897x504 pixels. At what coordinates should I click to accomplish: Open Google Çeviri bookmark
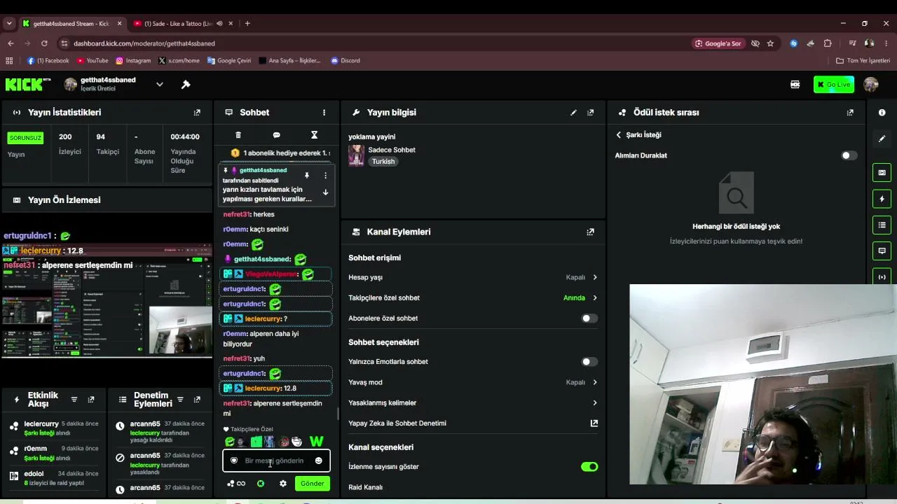click(x=228, y=61)
